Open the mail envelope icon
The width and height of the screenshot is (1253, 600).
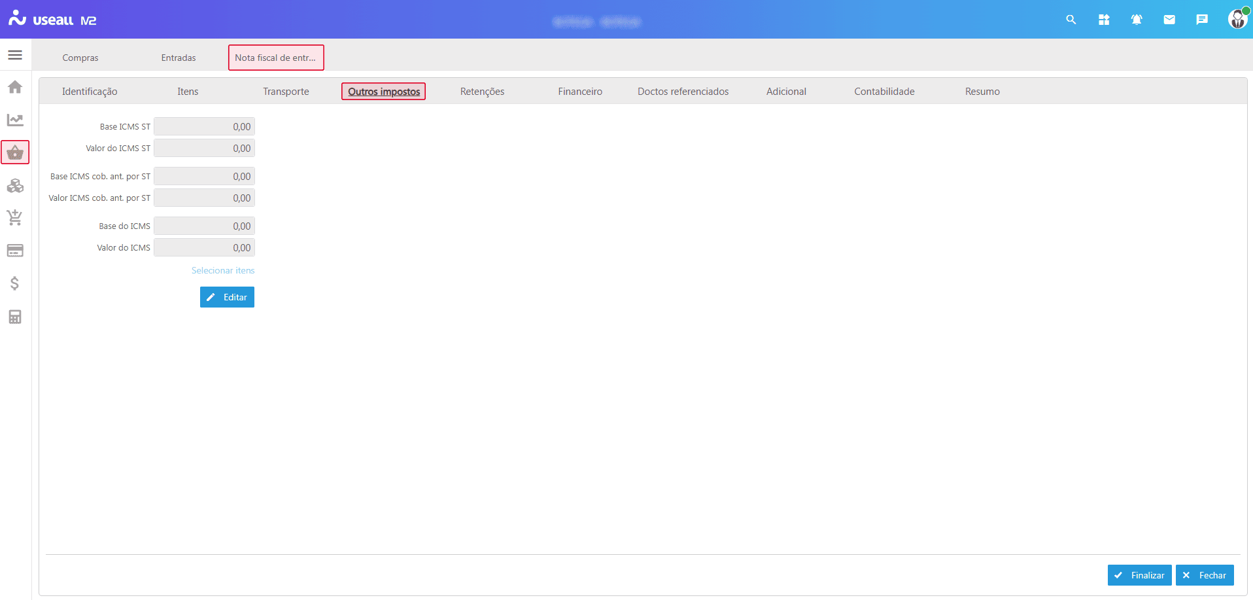(1169, 20)
